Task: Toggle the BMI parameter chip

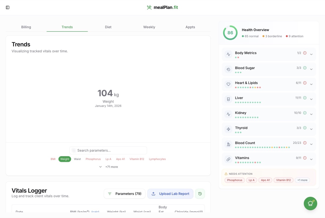Action: click(x=53, y=159)
